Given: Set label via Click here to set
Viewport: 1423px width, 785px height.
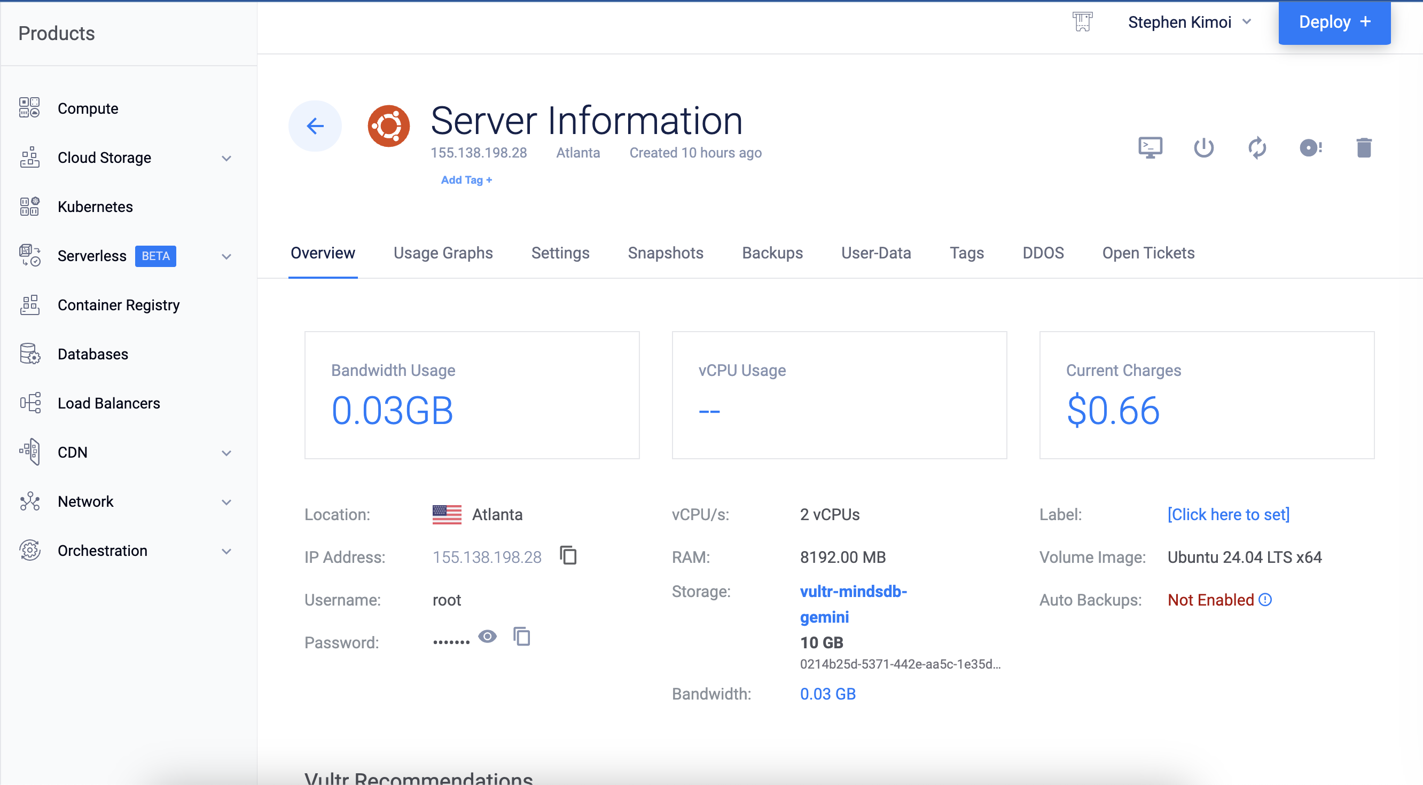Looking at the screenshot, I should coord(1228,514).
